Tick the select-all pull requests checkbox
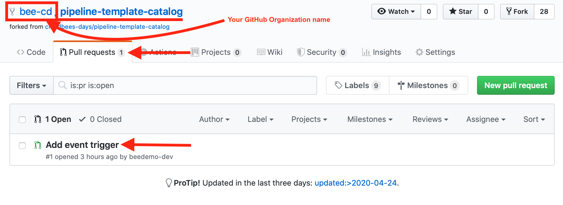563x205 pixels. pos(22,119)
